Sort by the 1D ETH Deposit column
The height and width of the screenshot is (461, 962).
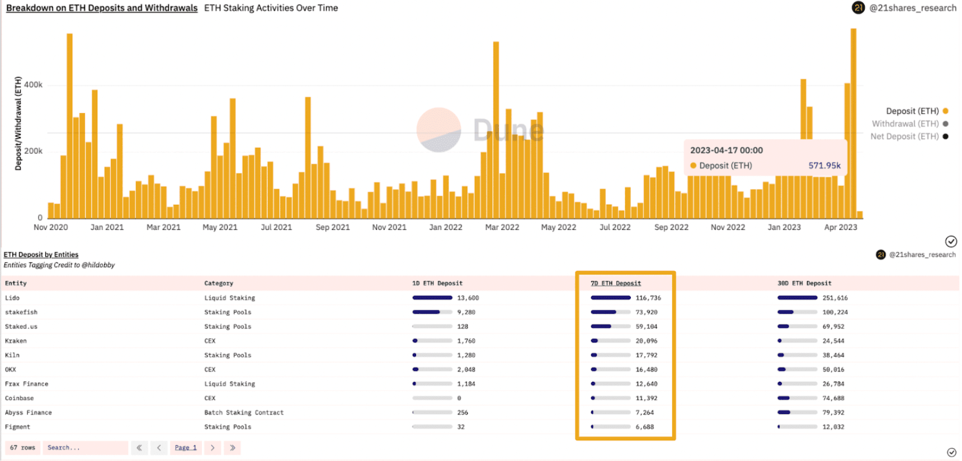coord(437,283)
